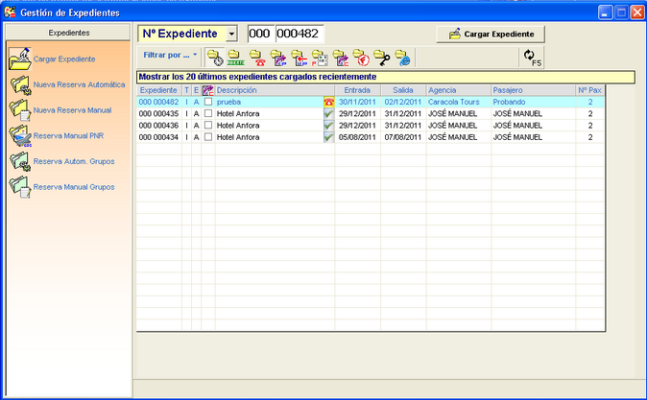
Task: Sort by the Pasajero column header
Action: point(534,90)
